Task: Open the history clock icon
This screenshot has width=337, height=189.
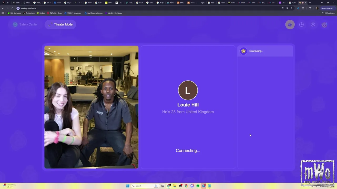Action: point(301,24)
